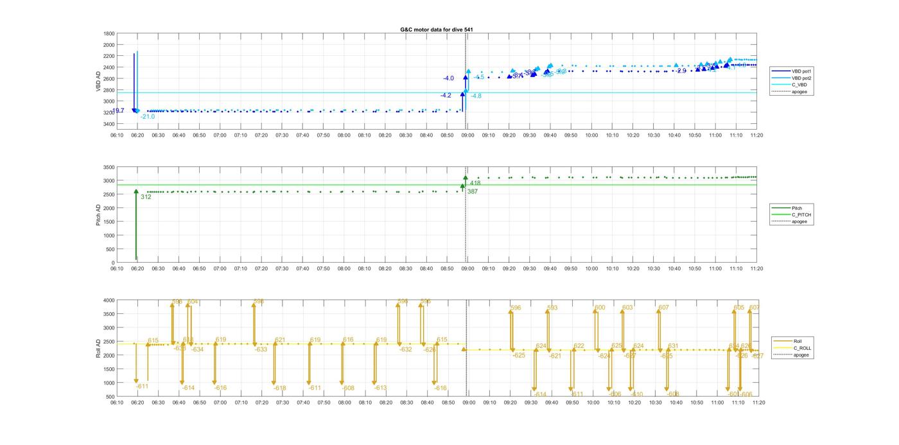This screenshot has height=445, width=899.
Task: Click the 604 label in the Roll plot
Action: (x=193, y=301)
